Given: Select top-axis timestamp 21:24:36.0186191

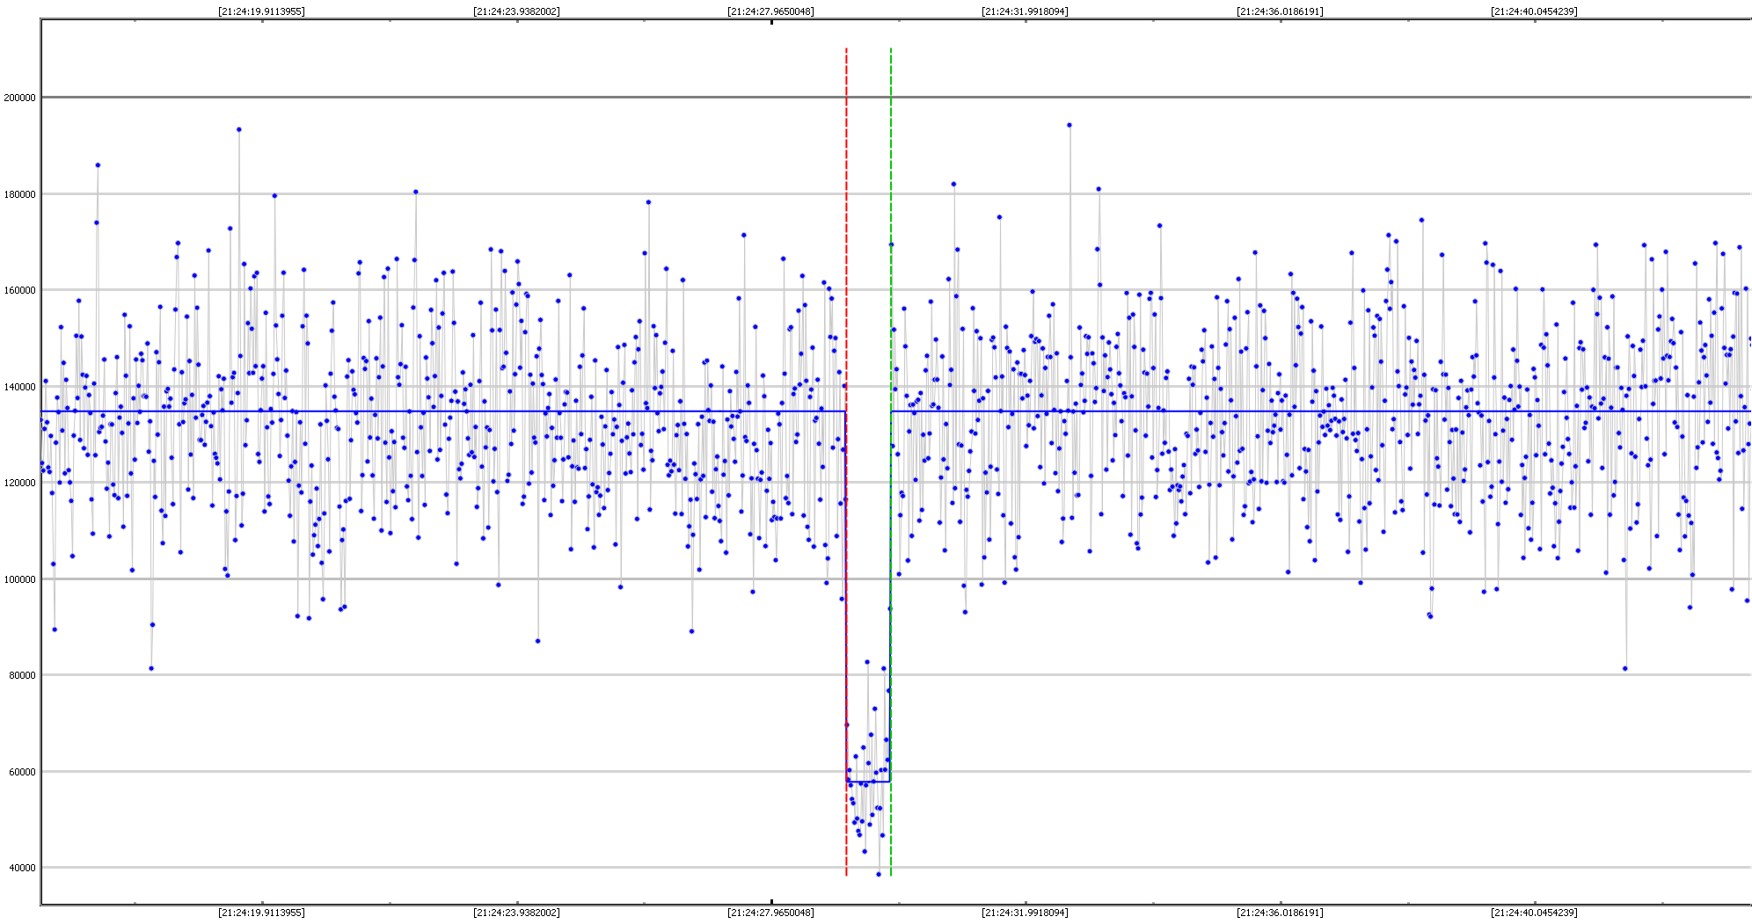Looking at the screenshot, I should [x=1280, y=11].
